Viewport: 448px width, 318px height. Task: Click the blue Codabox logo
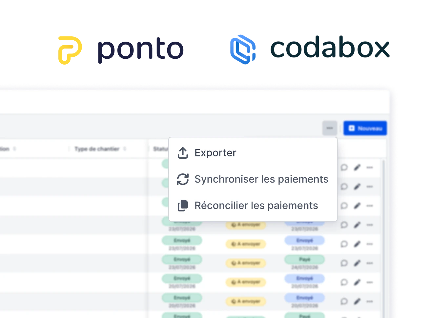point(243,49)
